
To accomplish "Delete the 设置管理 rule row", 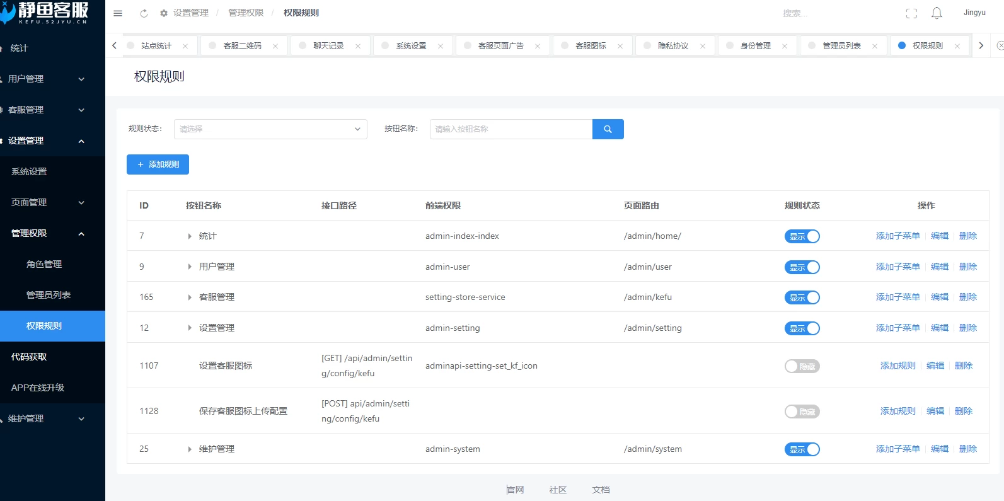I will point(967,328).
